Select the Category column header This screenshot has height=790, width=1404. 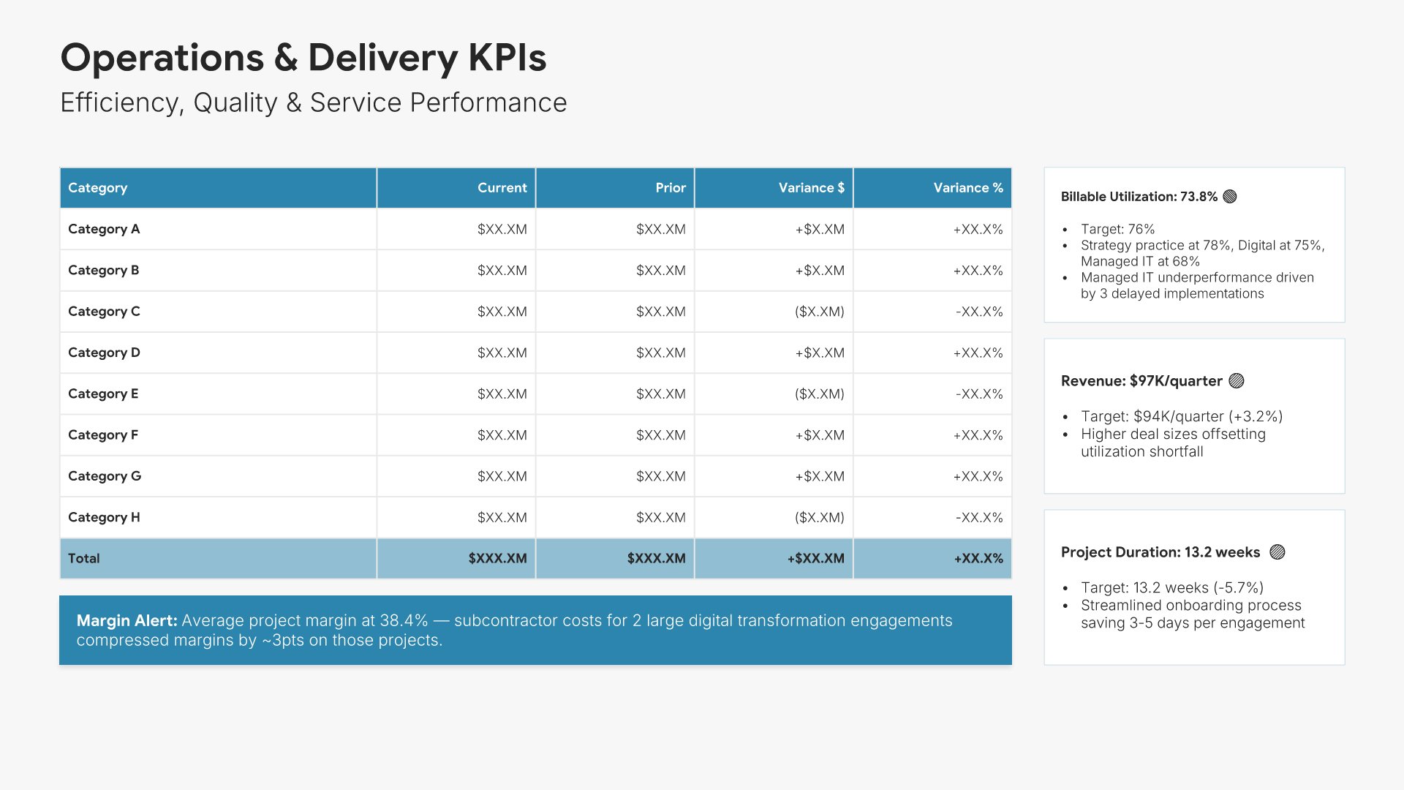[x=98, y=188]
